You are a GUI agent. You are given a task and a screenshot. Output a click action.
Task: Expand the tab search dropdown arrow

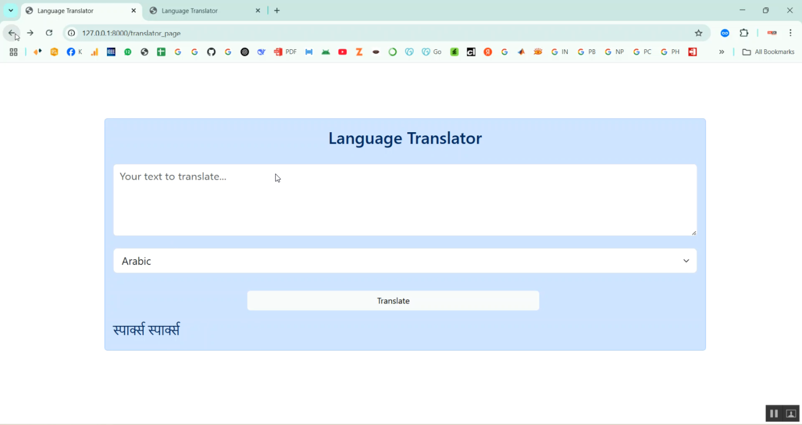[11, 10]
